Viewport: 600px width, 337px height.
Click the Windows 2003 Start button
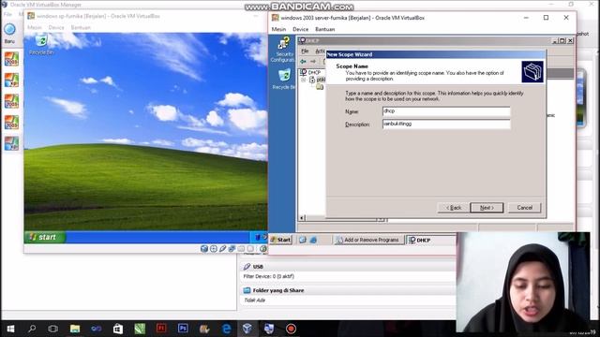click(280, 240)
